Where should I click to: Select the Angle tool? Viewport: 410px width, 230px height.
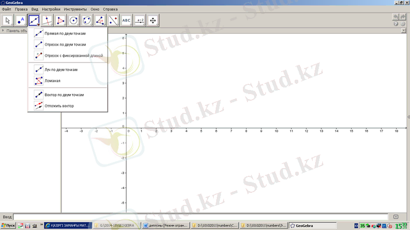pos(100,20)
